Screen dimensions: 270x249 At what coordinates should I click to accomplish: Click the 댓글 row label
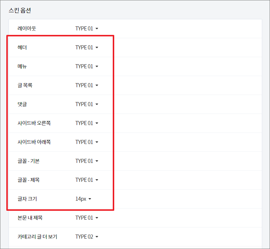tap(22, 104)
